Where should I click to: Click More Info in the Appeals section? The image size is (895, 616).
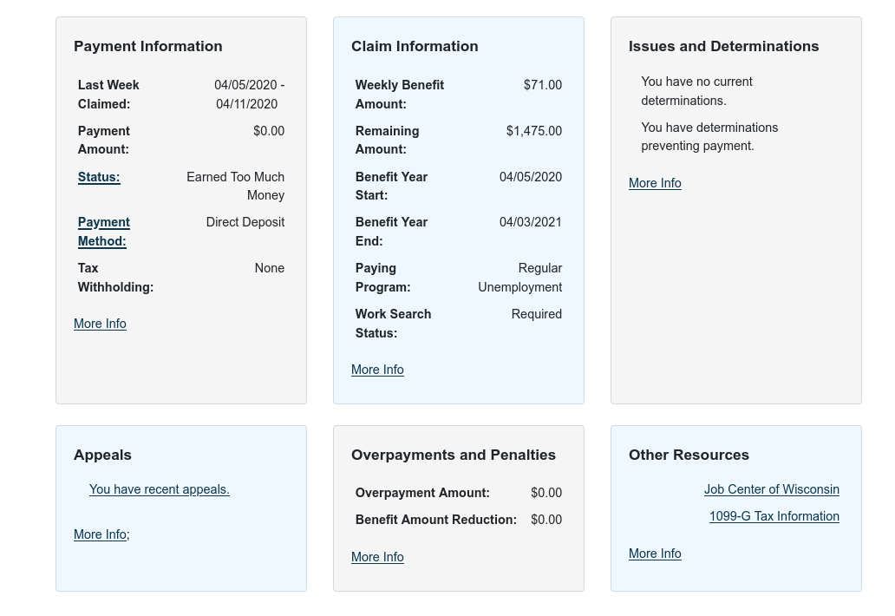click(x=100, y=534)
